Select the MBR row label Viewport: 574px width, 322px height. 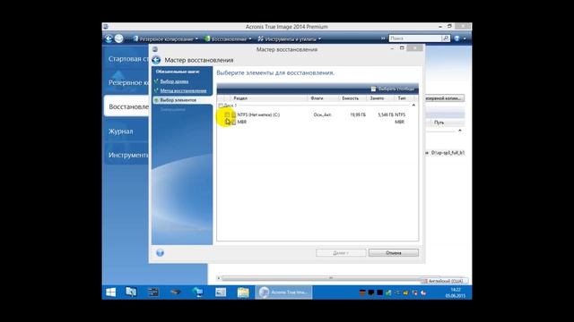pyautogui.click(x=242, y=122)
